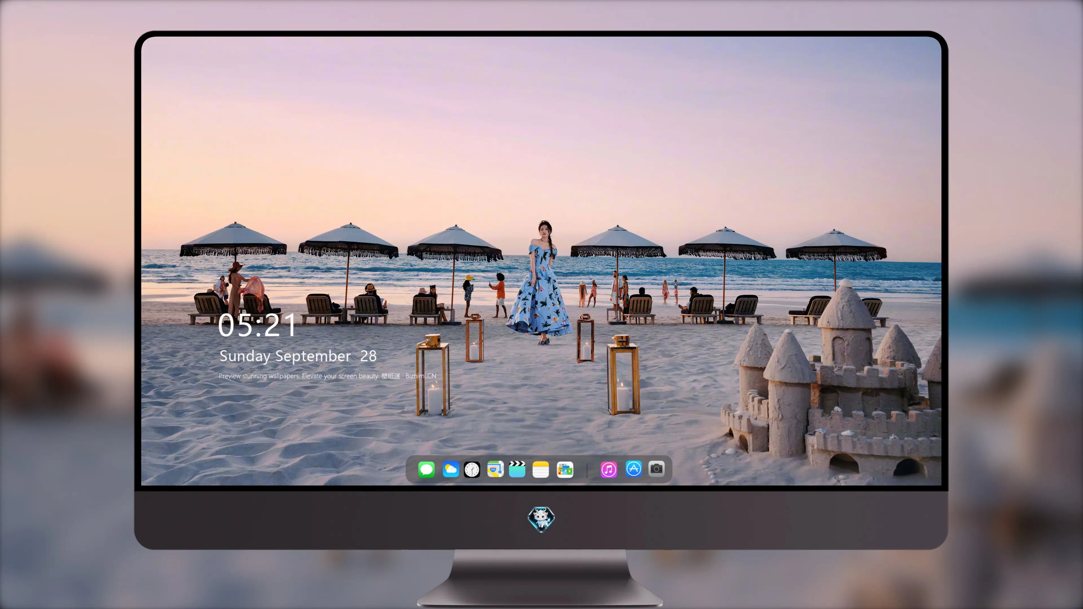Open the Camera app in the dock
This screenshot has width=1083, height=609.
coord(656,469)
